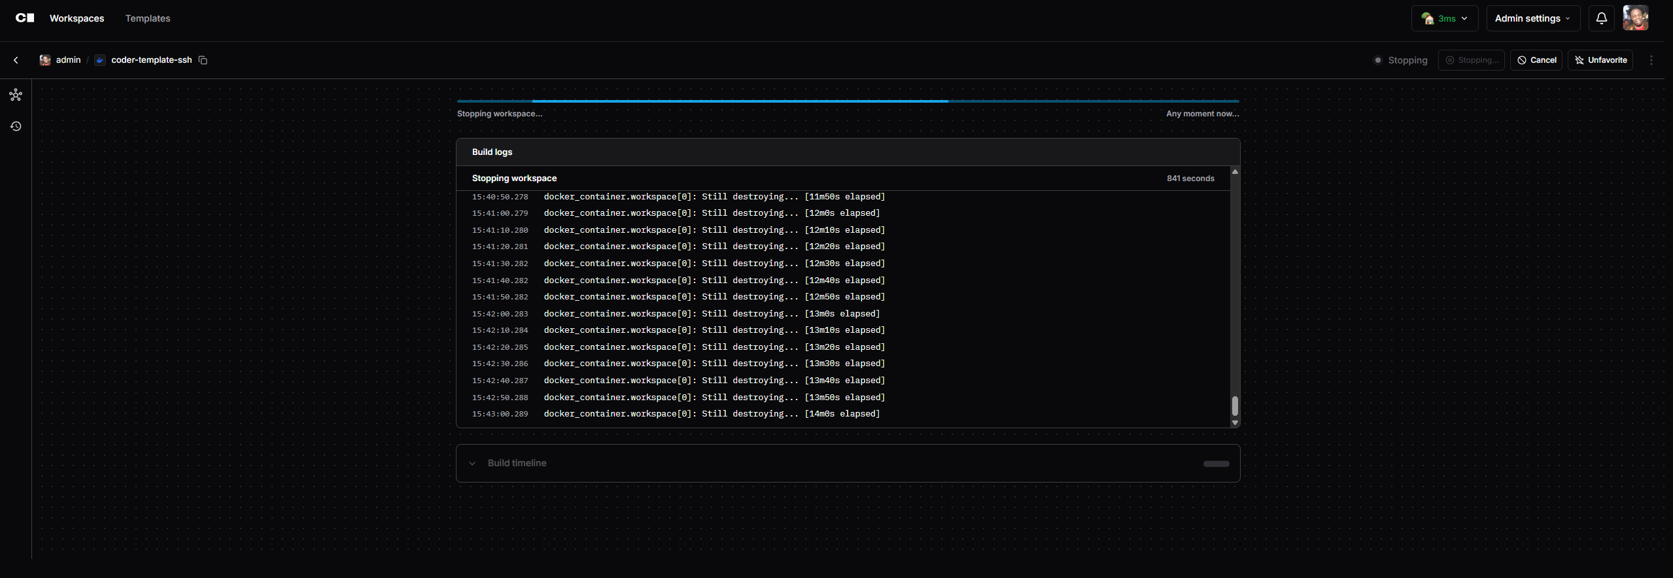
Task: Click the build log scrollbar up arrow
Action: [1235, 171]
